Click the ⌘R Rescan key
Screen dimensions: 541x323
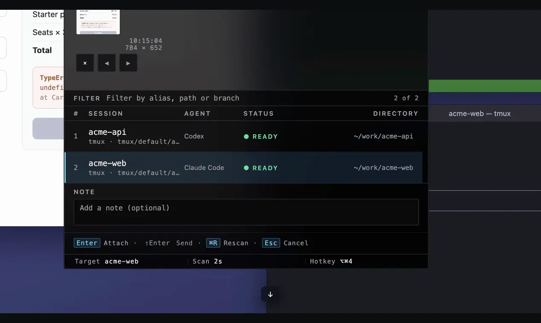[x=213, y=243]
